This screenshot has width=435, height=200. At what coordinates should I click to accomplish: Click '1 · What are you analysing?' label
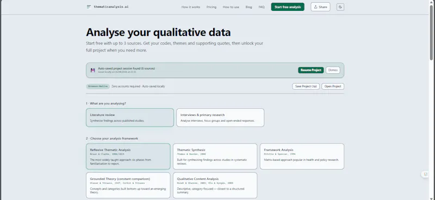[x=106, y=103]
